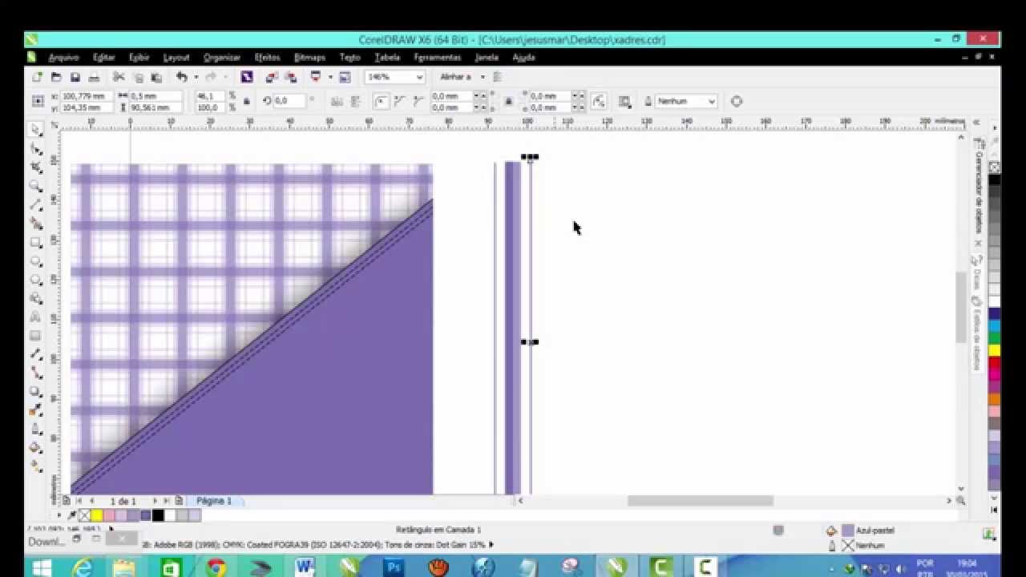Toggle scalloped corner style button

(x=399, y=101)
